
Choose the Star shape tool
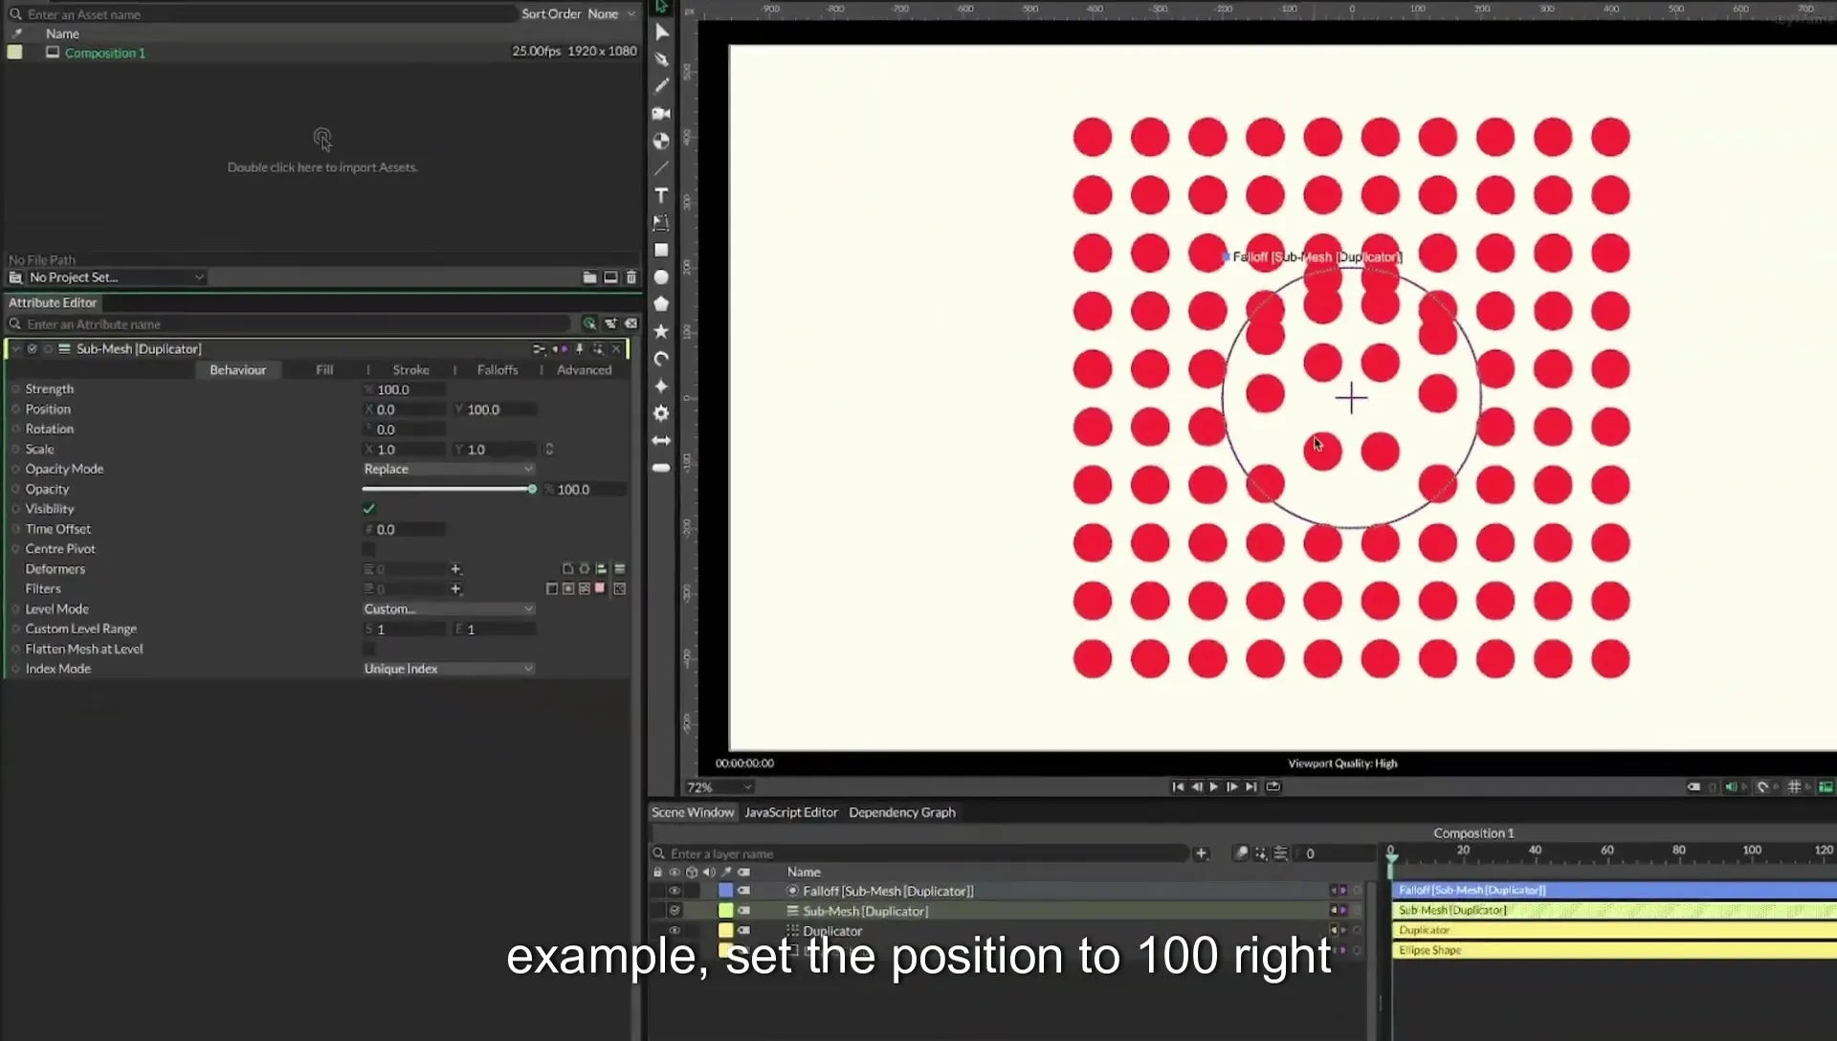661,332
